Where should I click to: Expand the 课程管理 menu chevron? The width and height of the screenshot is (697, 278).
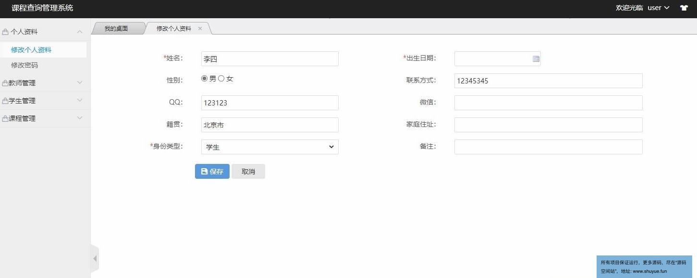80,118
